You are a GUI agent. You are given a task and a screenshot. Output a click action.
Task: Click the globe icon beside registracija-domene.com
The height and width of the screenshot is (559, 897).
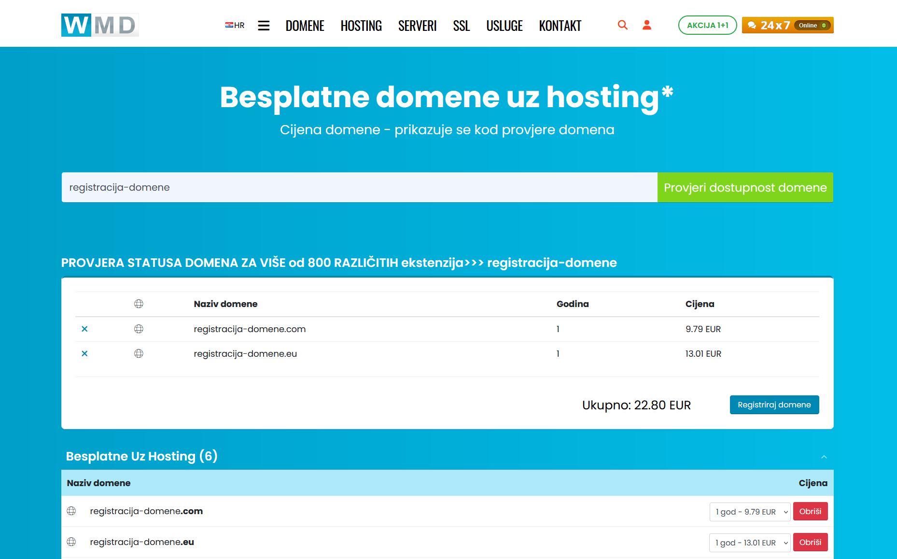tap(139, 329)
